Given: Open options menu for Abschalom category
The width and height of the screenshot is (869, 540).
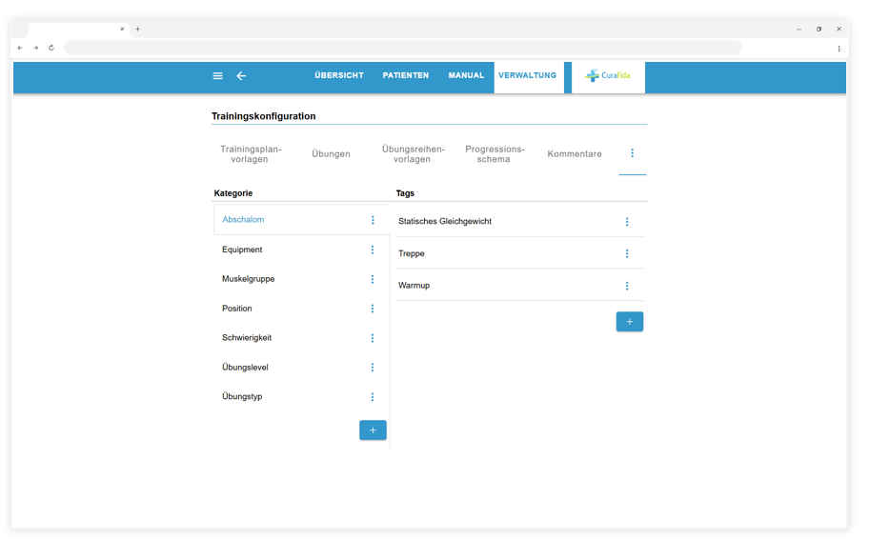Looking at the screenshot, I should tap(373, 220).
